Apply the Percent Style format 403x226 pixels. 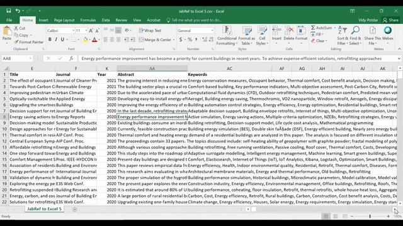(190, 40)
